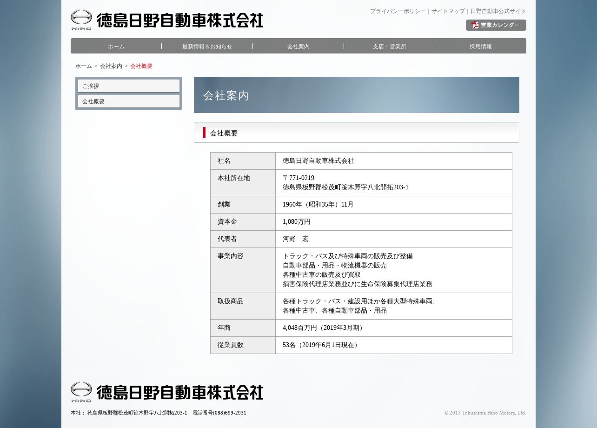Open the プライバシーポリシー link
The width and height of the screenshot is (597, 428).
point(398,11)
